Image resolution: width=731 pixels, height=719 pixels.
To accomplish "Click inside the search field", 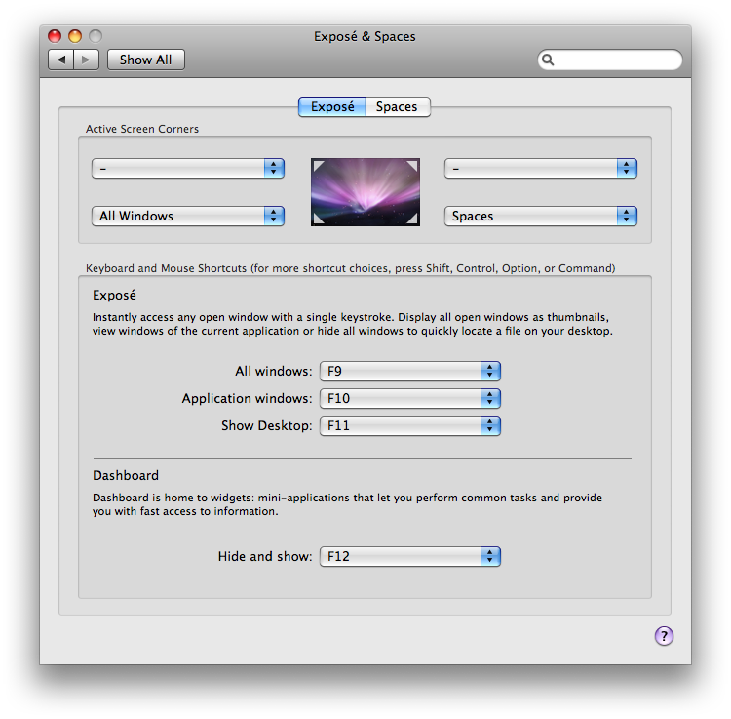I will tap(610, 60).
